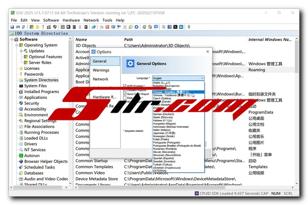The image size is (308, 205).
Task: Open the Language combo box showing English
Action: coord(178,78)
